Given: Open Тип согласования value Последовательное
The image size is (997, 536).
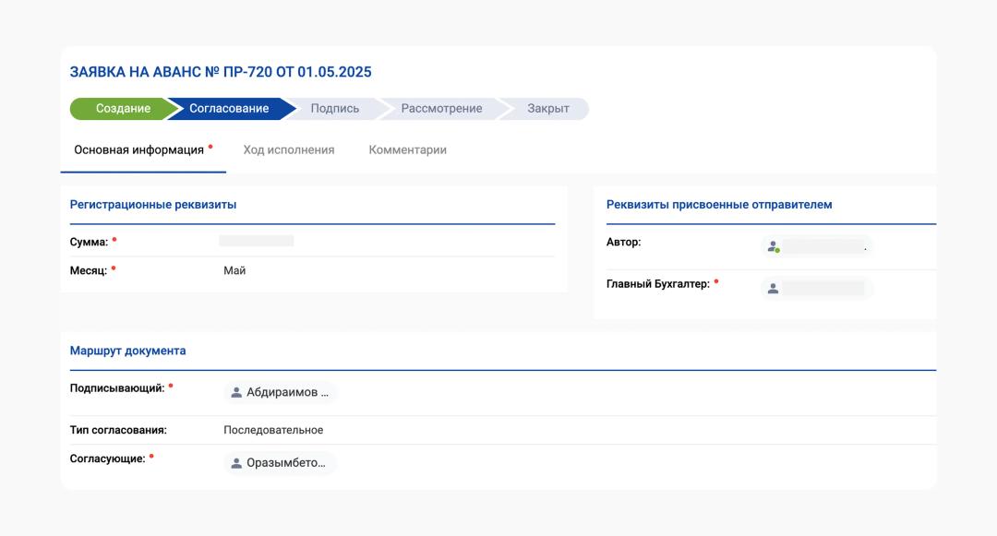Looking at the screenshot, I should (273, 430).
